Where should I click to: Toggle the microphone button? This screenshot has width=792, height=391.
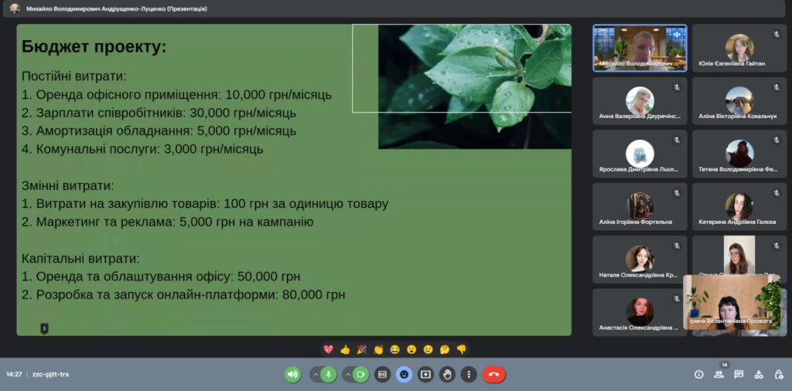(329, 374)
